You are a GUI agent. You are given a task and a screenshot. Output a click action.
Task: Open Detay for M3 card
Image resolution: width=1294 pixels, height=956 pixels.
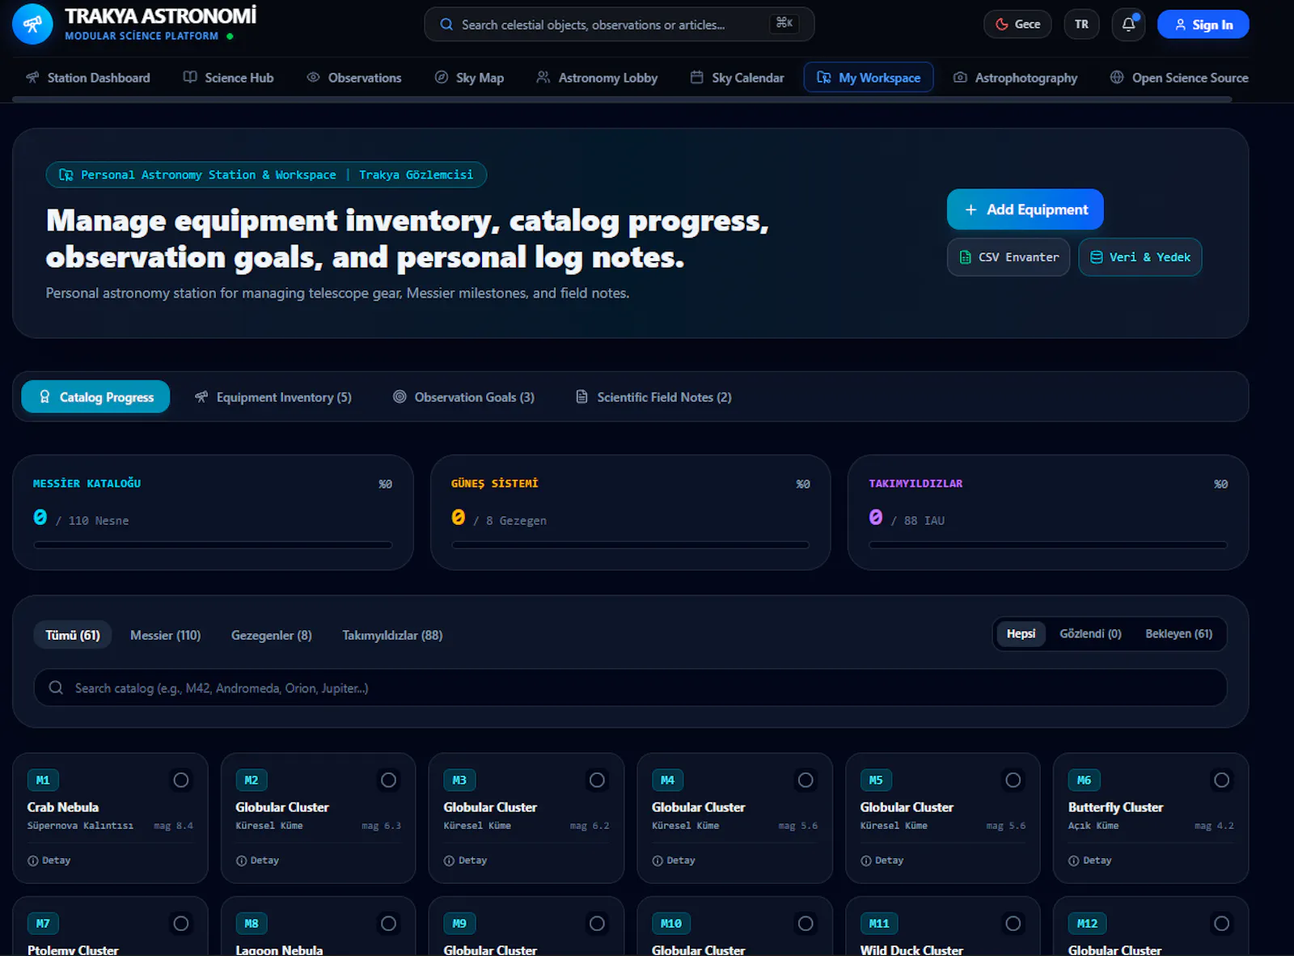click(465, 861)
